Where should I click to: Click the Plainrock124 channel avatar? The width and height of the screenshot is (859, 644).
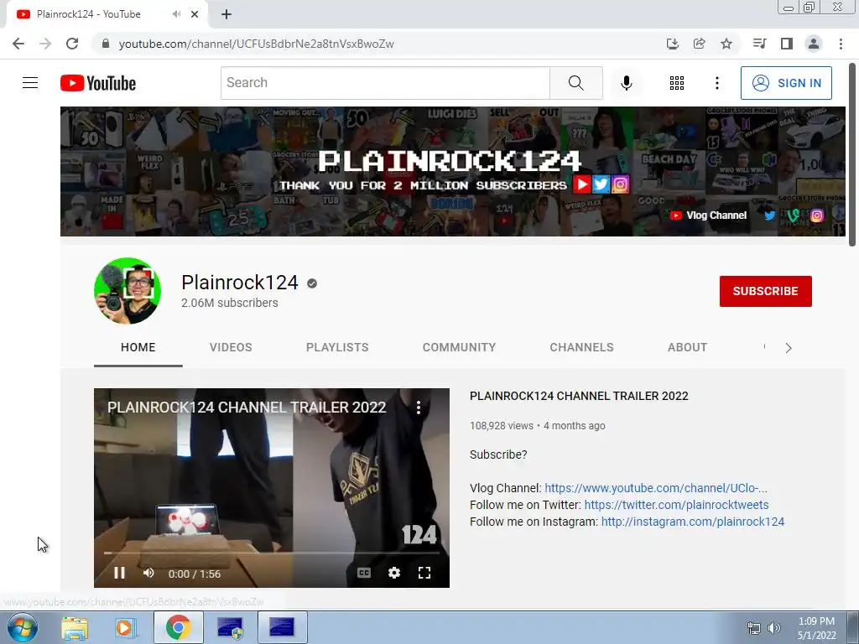(x=128, y=291)
